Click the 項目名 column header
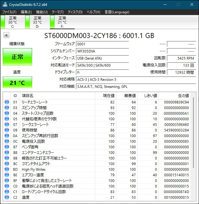199x204 pixels. [x=58, y=96]
